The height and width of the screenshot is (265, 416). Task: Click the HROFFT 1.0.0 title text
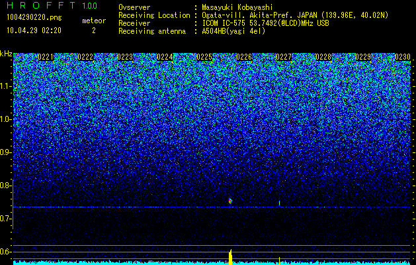tap(52, 5)
